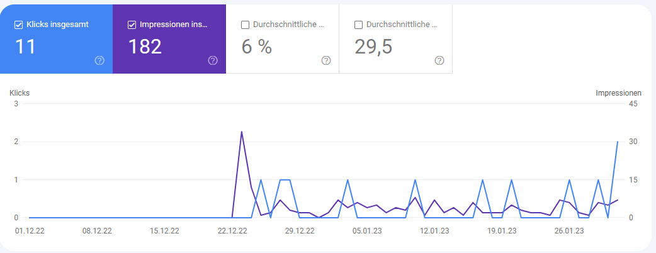
Task: Click the tall purple impressions peak
Action: pos(242,132)
